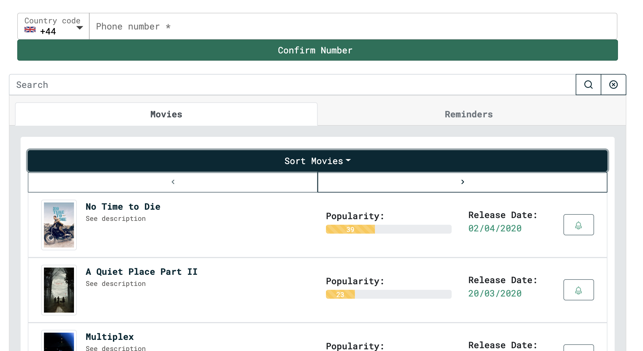The image size is (643, 351).
Task: Clear search with the circled X icon
Action: click(x=613, y=85)
